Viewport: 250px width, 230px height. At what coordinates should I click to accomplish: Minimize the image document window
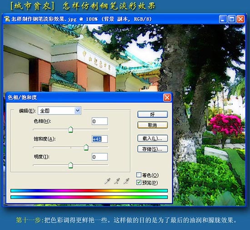tap(223, 19)
